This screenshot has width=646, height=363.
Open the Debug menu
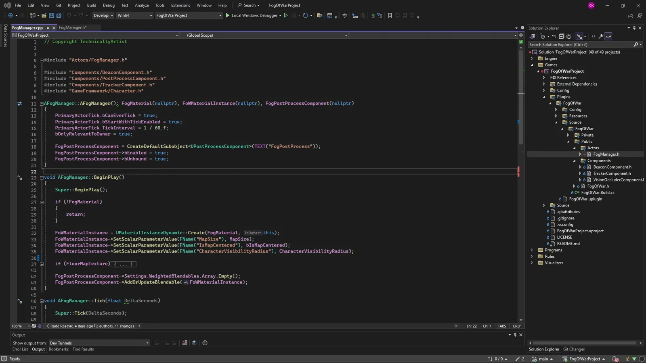[109, 5]
